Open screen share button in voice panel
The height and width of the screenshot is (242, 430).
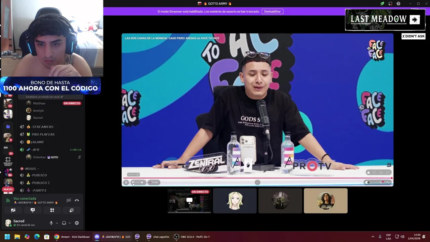tap(33, 210)
